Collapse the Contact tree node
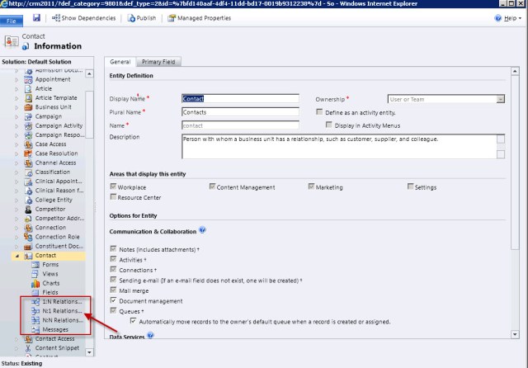Screen dimensions: 528x368 (x=16, y=256)
